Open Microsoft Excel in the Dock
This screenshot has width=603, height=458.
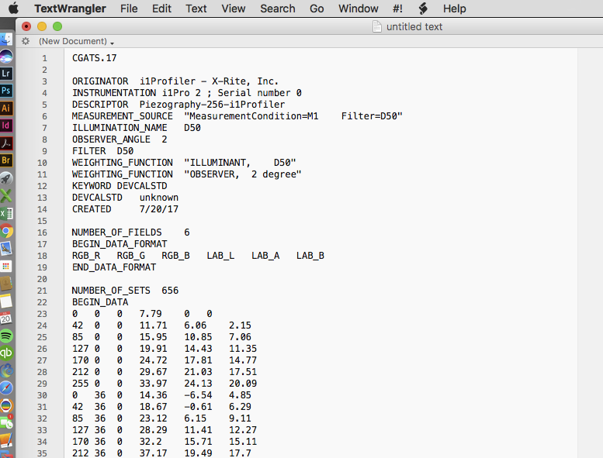click(x=6, y=213)
